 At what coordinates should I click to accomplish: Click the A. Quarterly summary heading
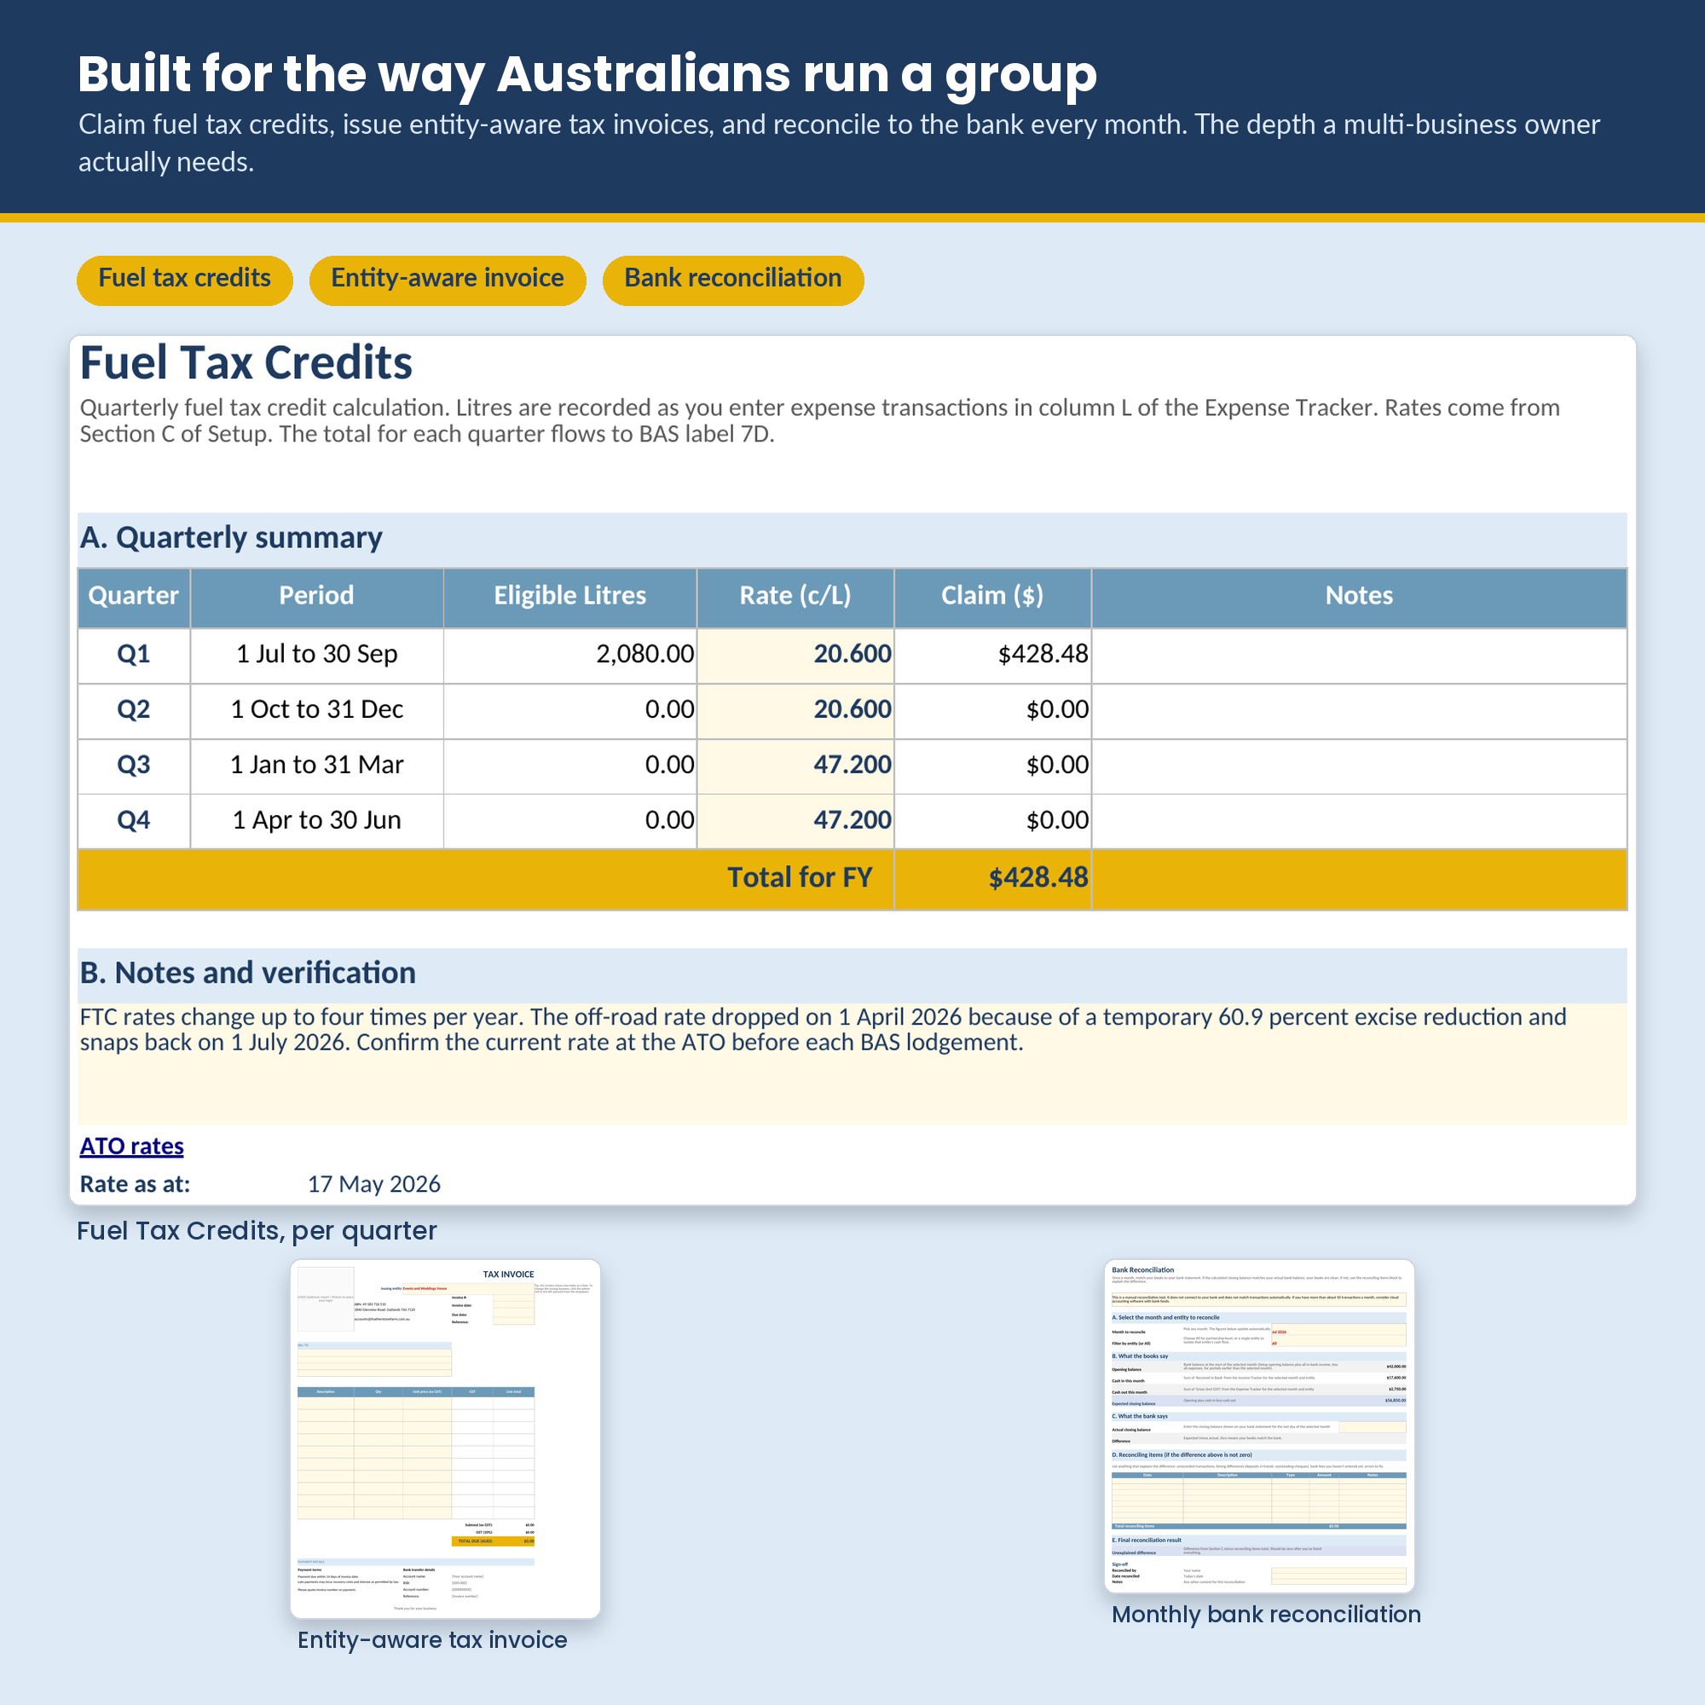tap(231, 538)
